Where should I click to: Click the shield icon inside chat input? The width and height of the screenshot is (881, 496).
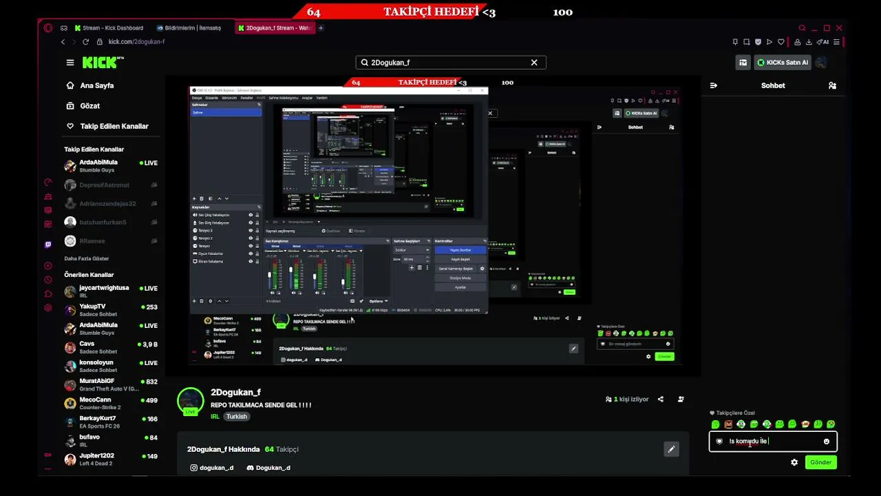click(719, 442)
